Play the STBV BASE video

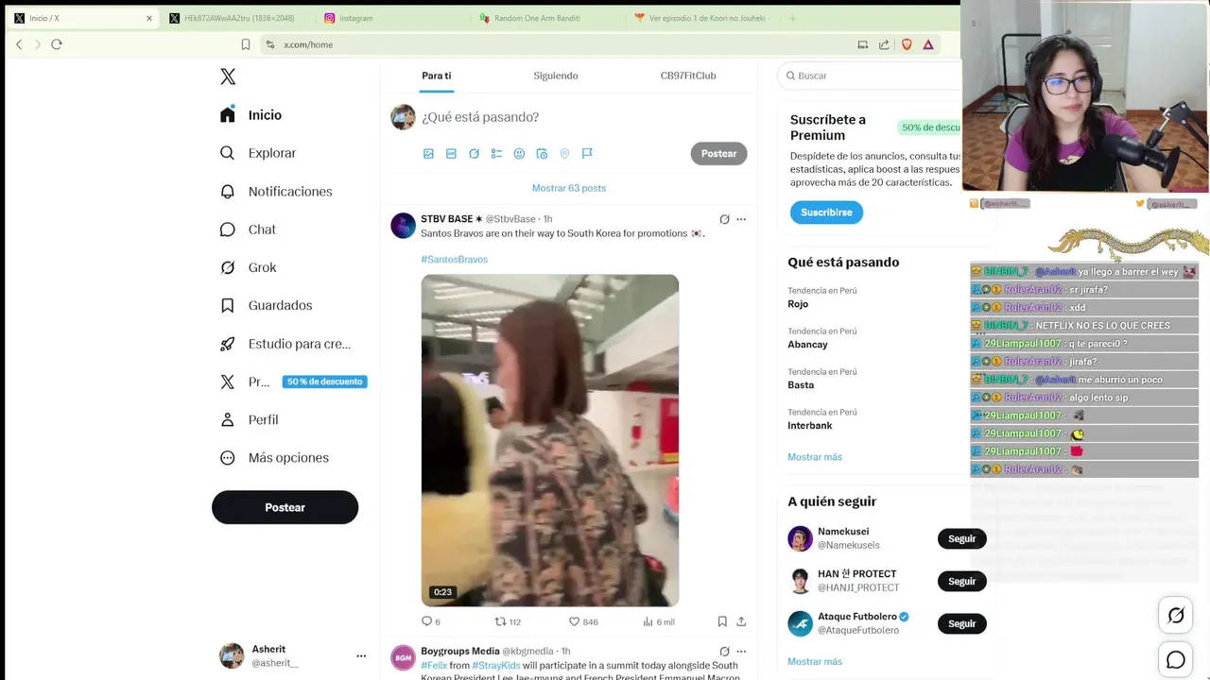(x=550, y=440)
